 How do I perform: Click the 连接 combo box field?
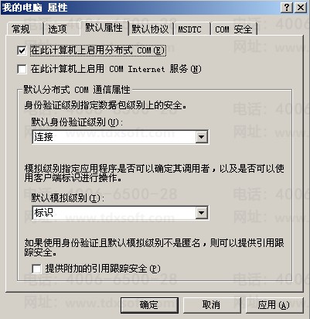pyautogui.click(x=121, y=137)
